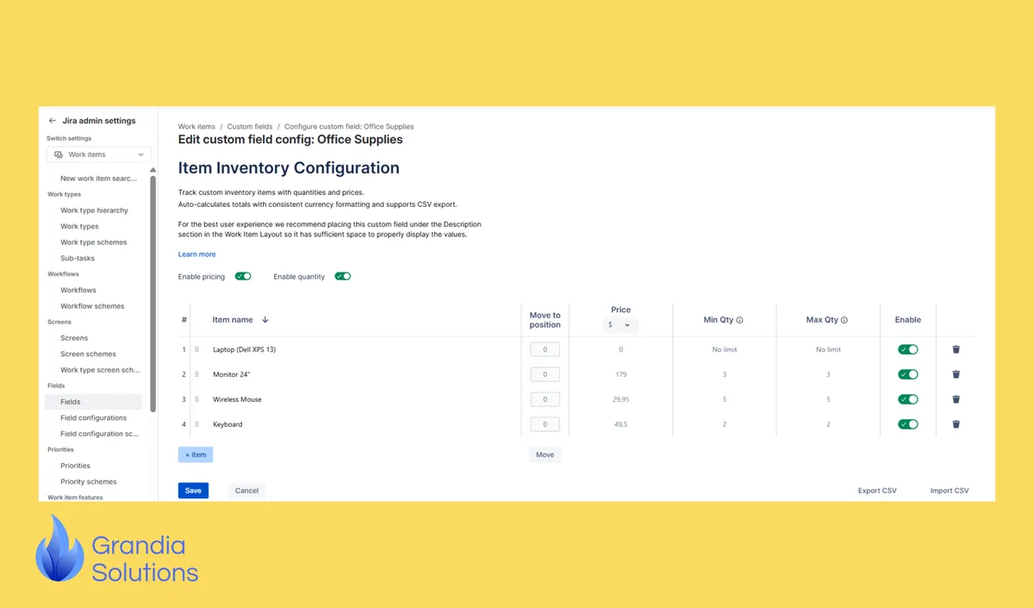Viewport: 1034px width, 608px height.
Task: Click the Custom fields breadcrumb link
Action: click(x=250, y=127)
